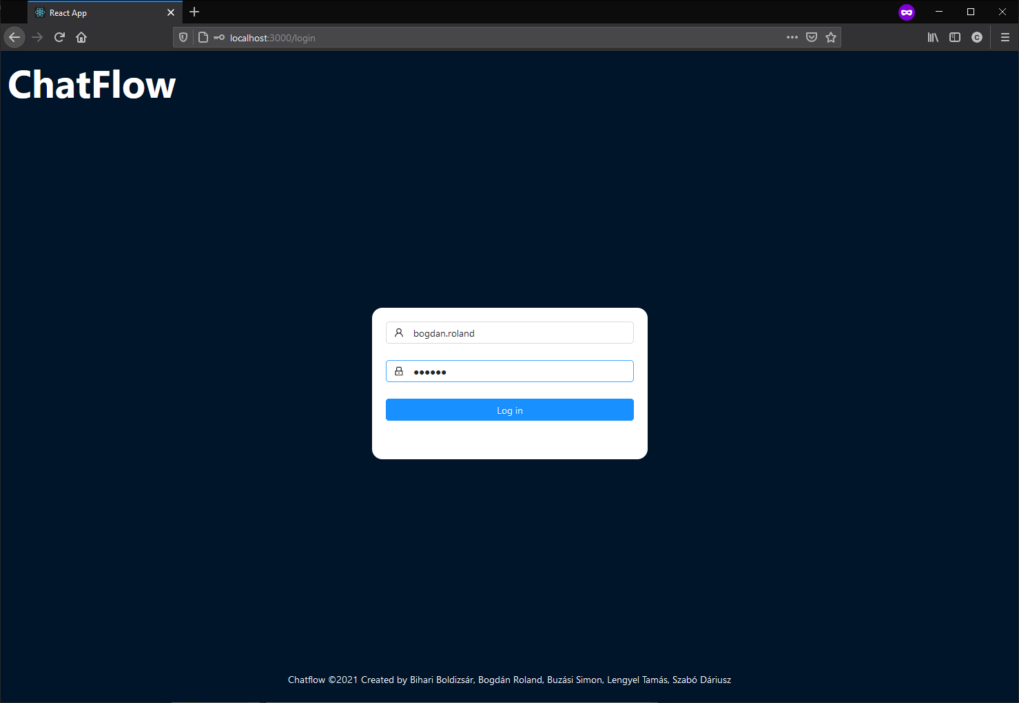The height and width of the screenshot is (703, 1019).
Task: Submit with the Log in button
Action: tap(510, 410)
